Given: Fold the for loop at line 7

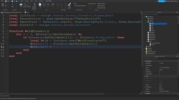Looking at the screenshot, I should pyautogui.click(x=8, y=34).
